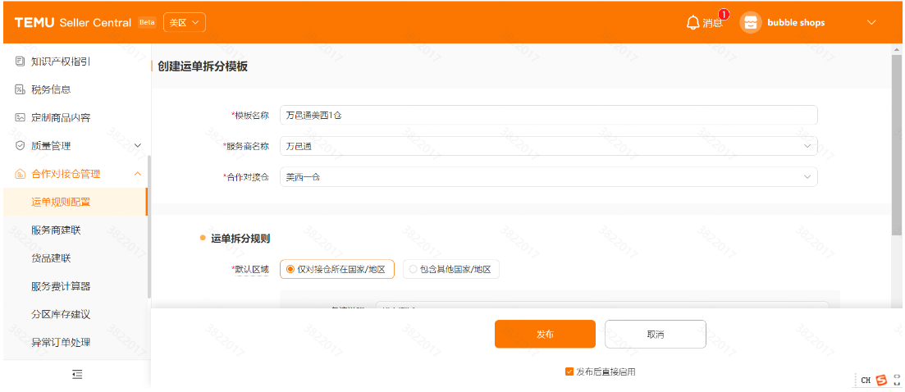The width and height of the screenshot is (905, 392).
Task: Go to 服务费计算器 menu item
Action: click(61, 286)
